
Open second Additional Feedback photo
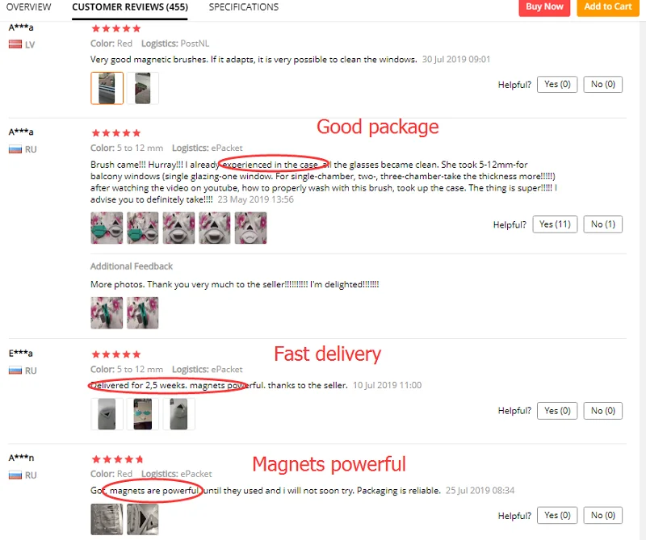pyautogui.click(x=143, y=312)
